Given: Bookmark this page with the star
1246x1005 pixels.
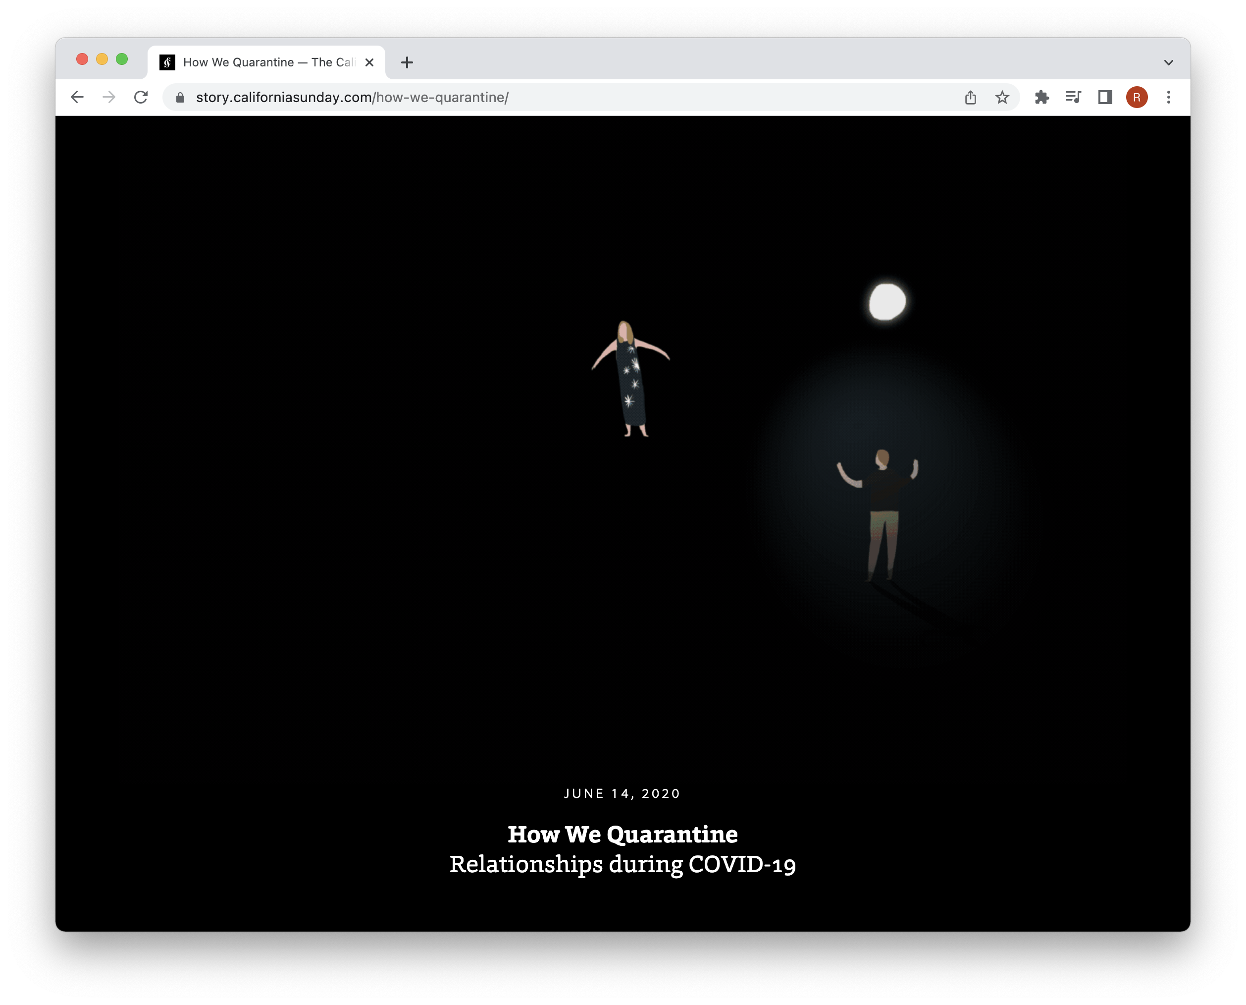Looking at the screenshot, I should point(1002,97).
